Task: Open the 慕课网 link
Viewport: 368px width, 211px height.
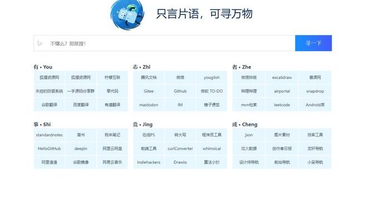Action: click(315, 78)
